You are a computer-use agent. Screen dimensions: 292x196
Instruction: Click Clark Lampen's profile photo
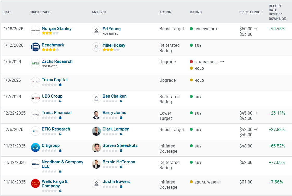click(x=96, y=131)
